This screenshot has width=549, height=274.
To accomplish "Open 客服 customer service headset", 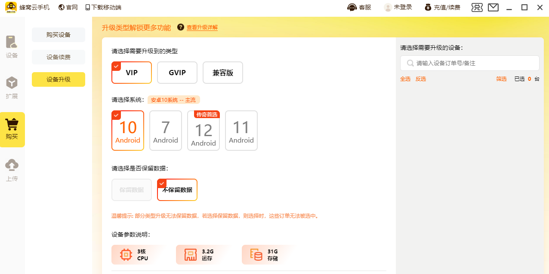I will click(359, 7).
